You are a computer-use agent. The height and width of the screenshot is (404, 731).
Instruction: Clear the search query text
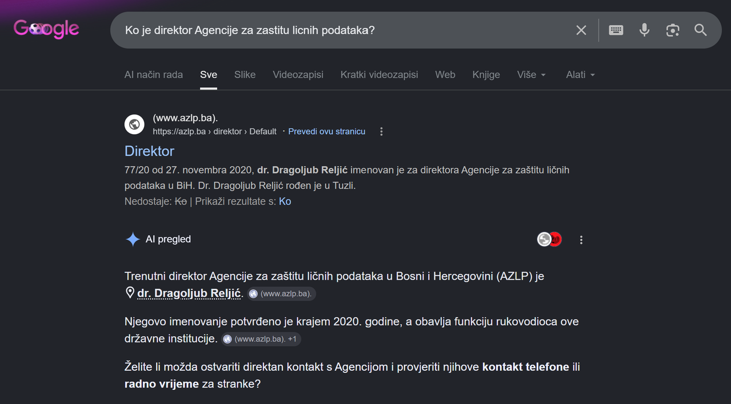(x=581, y=30)
